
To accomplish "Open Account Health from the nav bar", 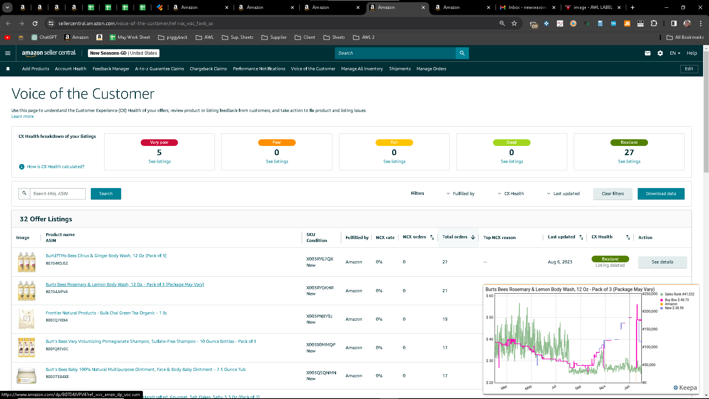I will 71,69.
